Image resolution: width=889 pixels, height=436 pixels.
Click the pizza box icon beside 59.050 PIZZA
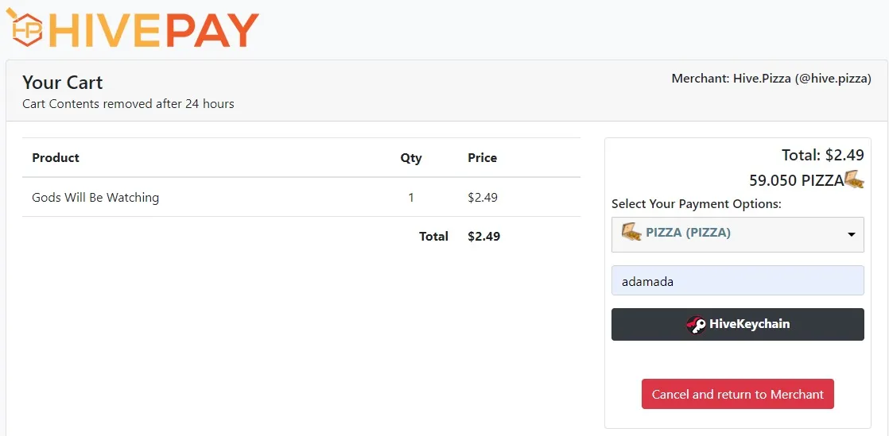click(855, 179)
